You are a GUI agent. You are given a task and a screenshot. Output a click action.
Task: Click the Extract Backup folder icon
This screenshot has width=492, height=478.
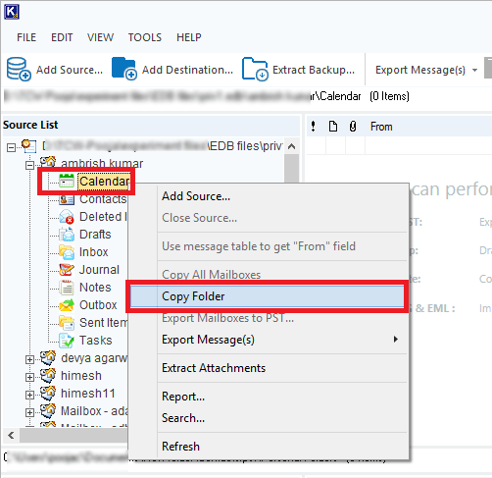click(255, 69)
